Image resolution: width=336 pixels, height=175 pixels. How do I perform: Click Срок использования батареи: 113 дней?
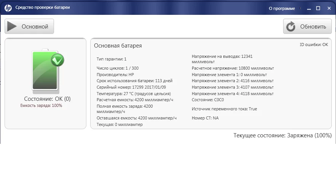coord(134,81)
